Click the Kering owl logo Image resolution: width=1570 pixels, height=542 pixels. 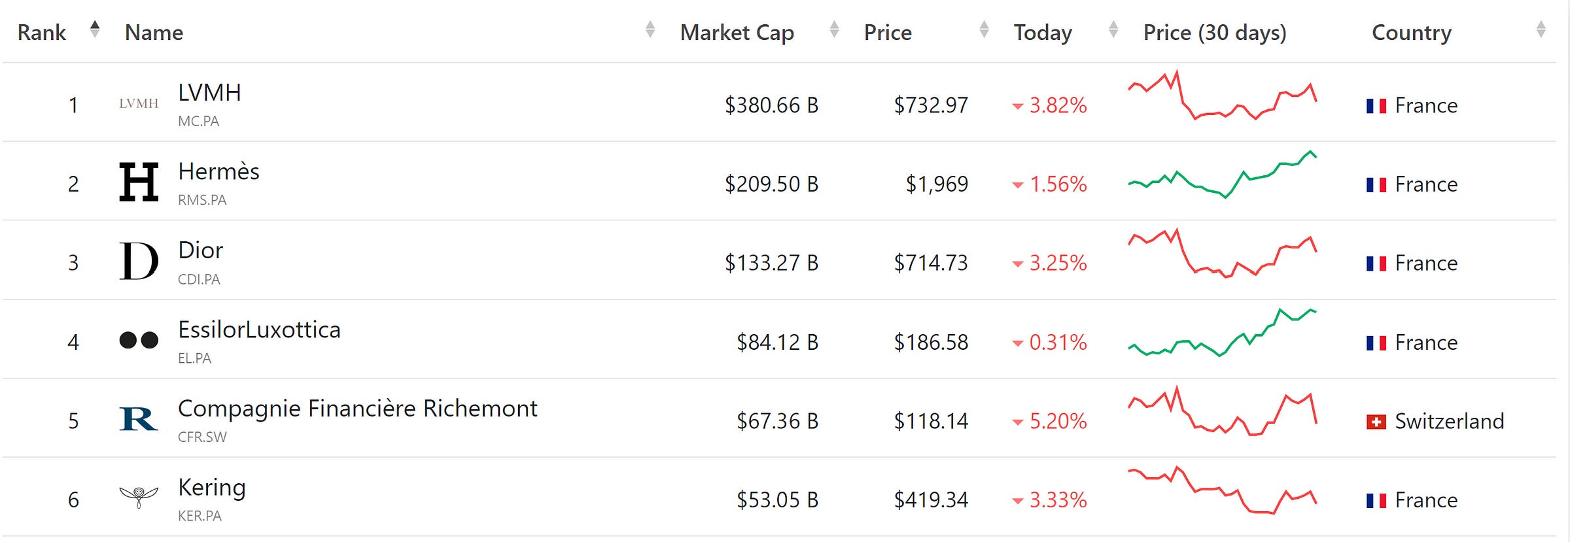pos(139,497)
